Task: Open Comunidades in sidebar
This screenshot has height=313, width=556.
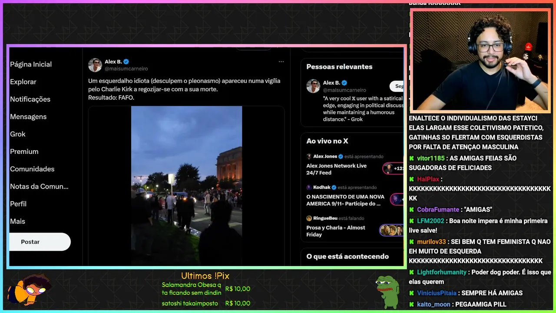Action: (x=32, y=169)
